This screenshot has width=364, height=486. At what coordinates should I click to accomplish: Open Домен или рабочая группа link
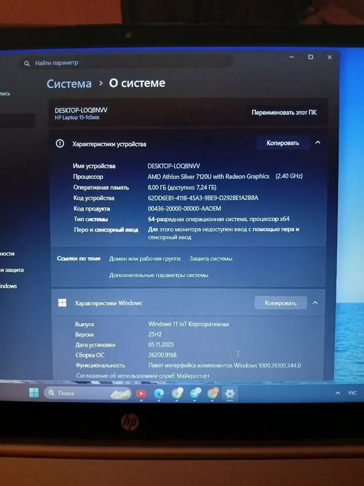(x=145, y=259)
